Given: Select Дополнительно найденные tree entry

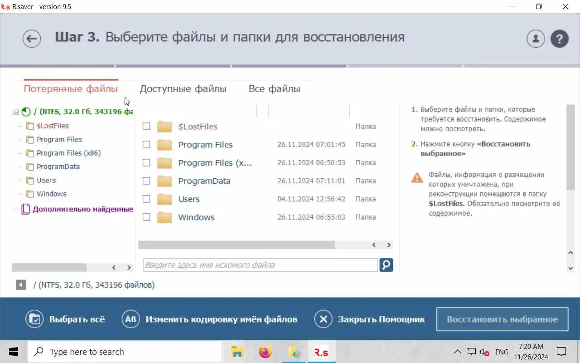Looking at the screenshot, I should (83, 209).
